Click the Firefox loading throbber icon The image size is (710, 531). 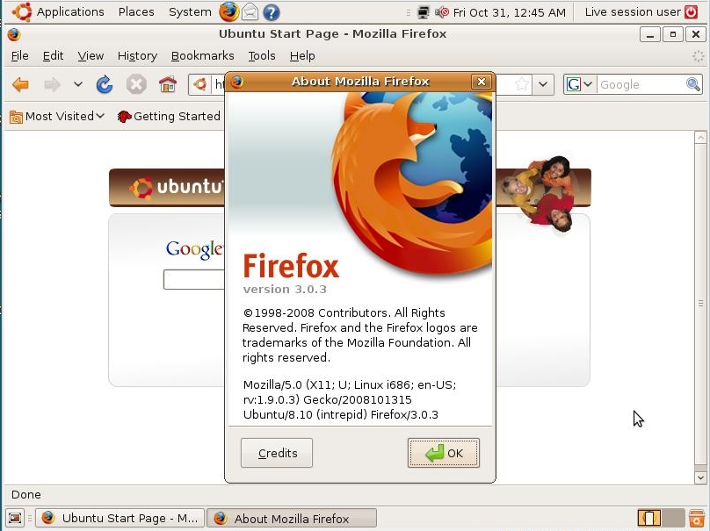(x=699, y=56)
